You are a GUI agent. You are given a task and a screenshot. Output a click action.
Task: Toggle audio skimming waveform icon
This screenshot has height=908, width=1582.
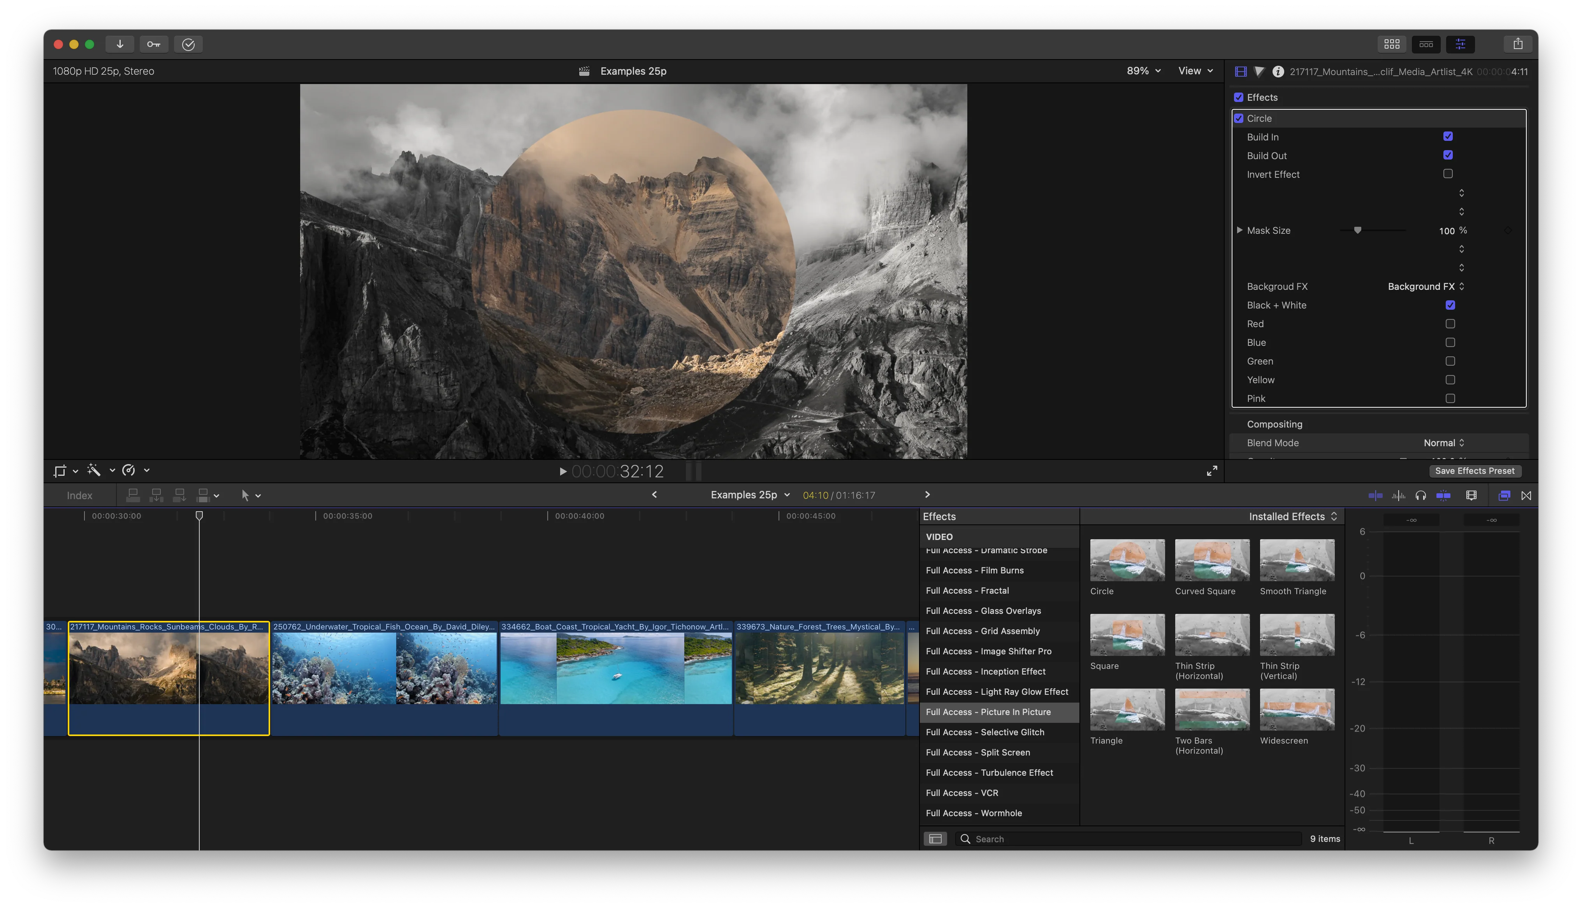tap(1399, 496)
